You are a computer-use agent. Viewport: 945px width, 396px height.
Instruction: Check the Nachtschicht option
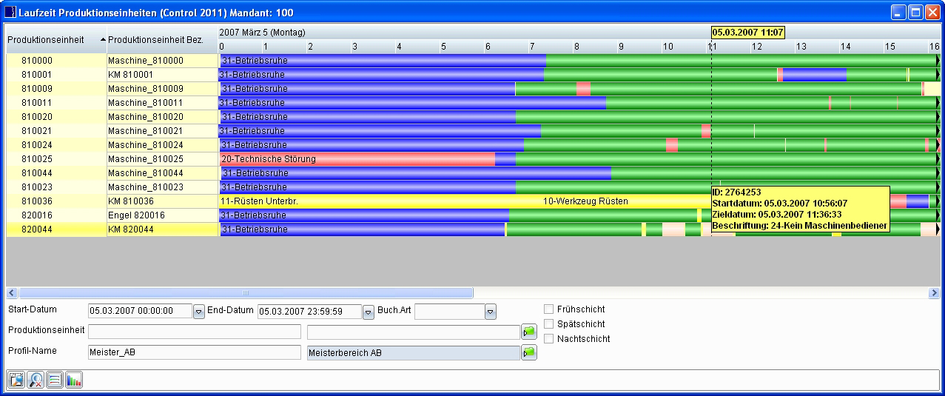tap(548, 339)
